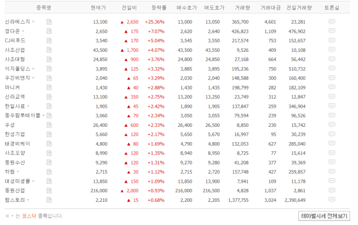Viewport: 358px width, 225px height.
Task: Open document icon for 한성기업
Action: pos(49,134)
